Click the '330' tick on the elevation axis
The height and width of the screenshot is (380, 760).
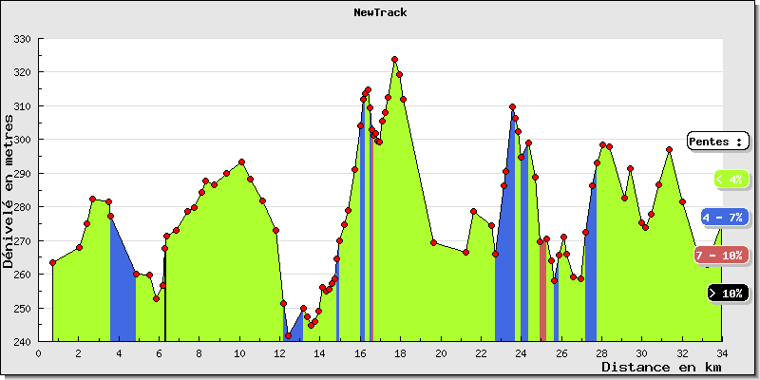click(22, 39)
